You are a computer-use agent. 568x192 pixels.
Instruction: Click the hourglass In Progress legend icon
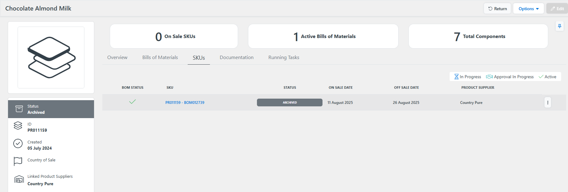tap(456, 77)
